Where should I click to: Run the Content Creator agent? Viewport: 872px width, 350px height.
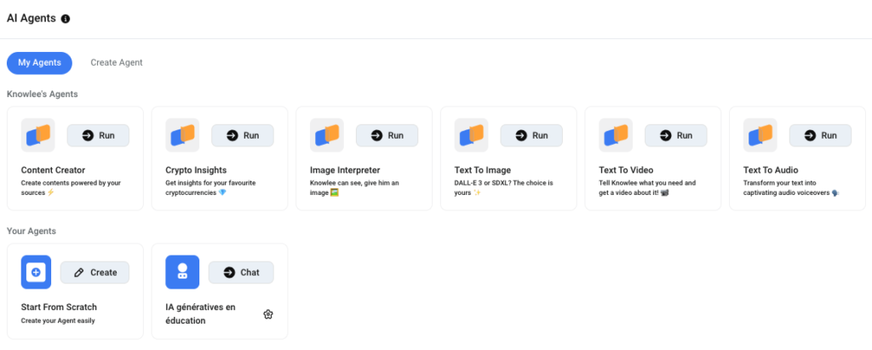click(98, 135)
